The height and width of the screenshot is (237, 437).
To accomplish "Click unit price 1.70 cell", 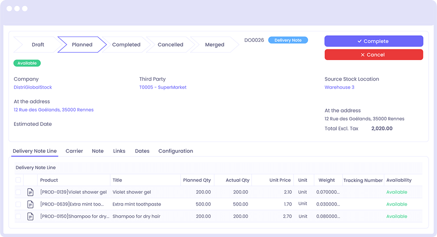I will tap(288, 204).
